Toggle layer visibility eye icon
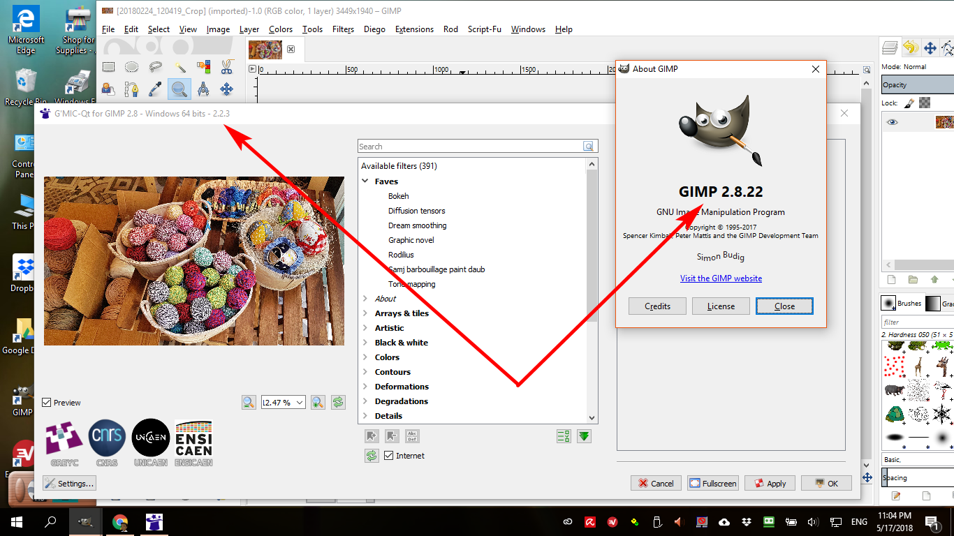Viewport: 954px width, 536px height. point(892,122)
